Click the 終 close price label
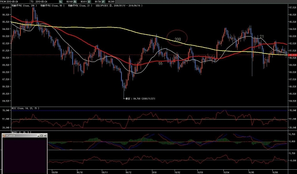The width and height of the screenshot is (297, 174). pos(104,1)
